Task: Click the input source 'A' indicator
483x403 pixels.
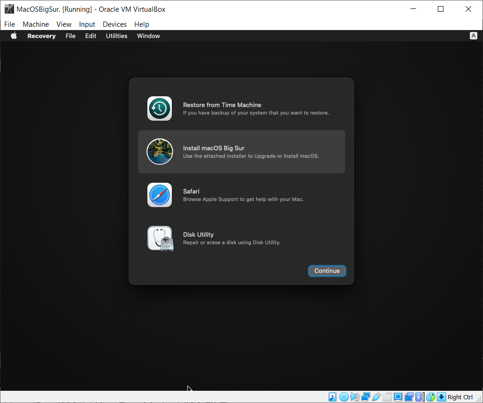Action: tap(474, 36)
